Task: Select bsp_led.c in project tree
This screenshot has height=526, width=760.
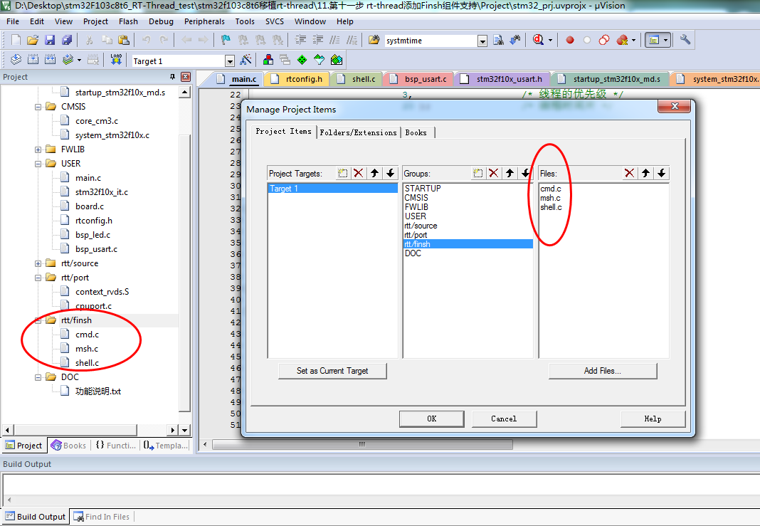Action: 93,235
